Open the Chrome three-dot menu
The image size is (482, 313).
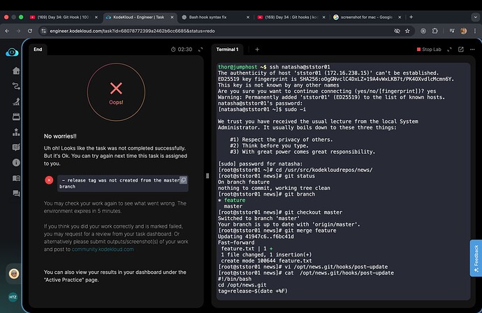pos(475,31)
